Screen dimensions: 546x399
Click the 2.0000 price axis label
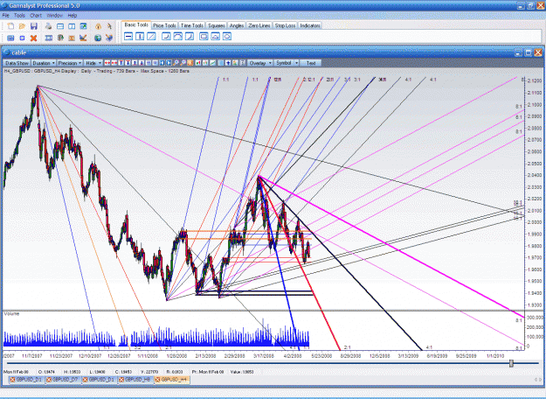point(535,222)
